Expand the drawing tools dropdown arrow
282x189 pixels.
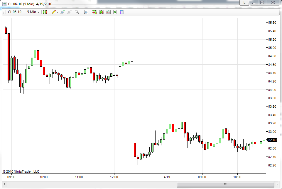point(58,12)
